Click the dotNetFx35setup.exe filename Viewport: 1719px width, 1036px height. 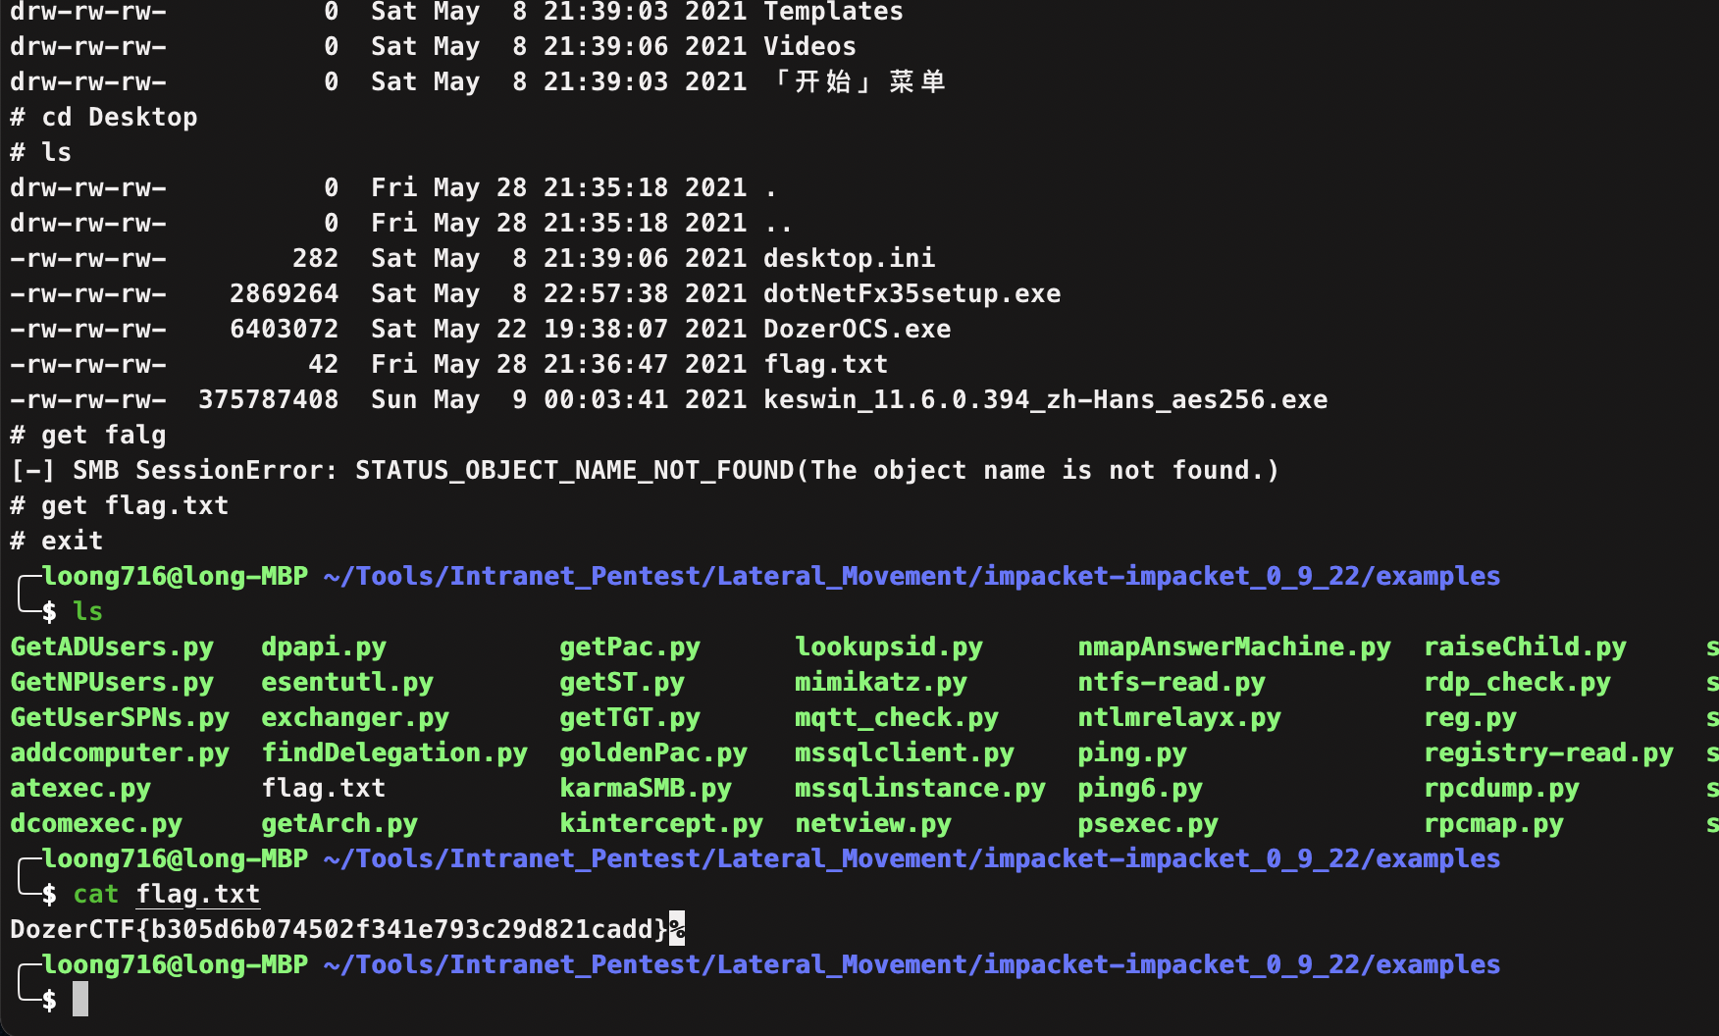click(x=912, y=293)
